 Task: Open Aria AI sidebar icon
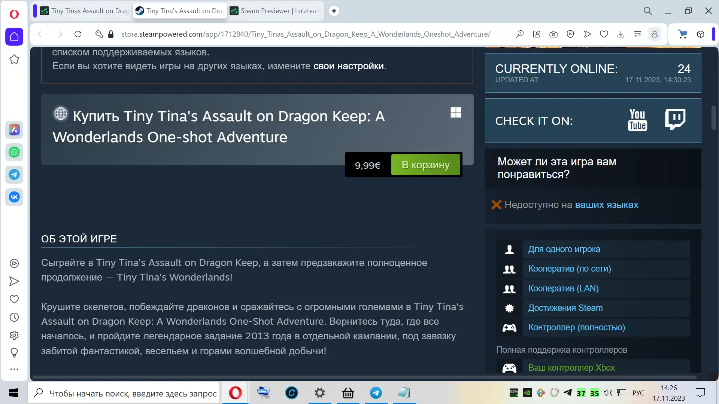pyautogui.click(x=14, y=130)
